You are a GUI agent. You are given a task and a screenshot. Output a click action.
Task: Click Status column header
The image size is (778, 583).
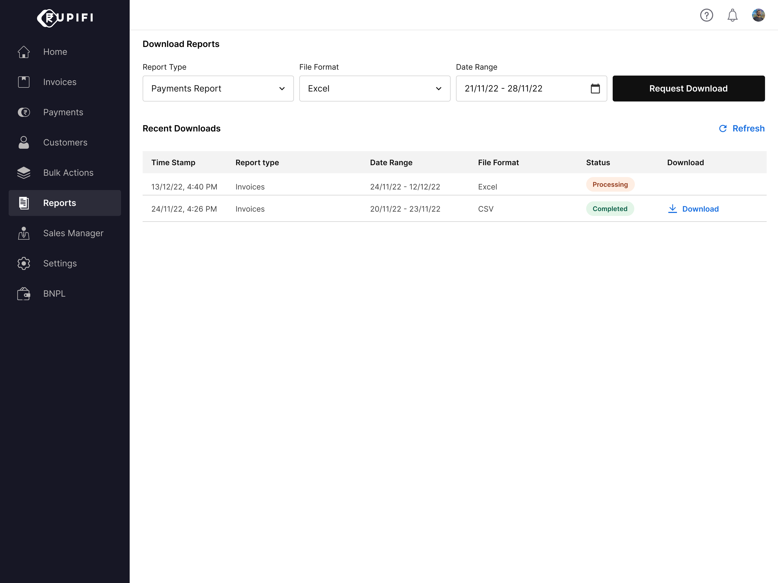click(598, 162)
